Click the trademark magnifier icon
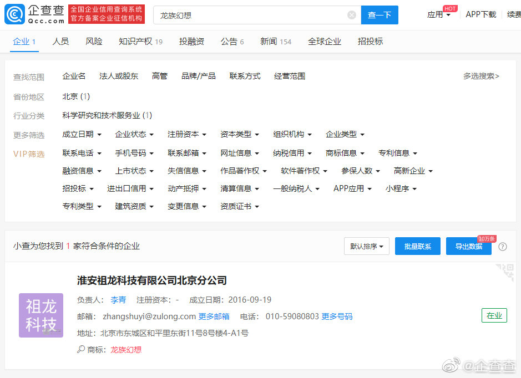 tap(81, 349)
